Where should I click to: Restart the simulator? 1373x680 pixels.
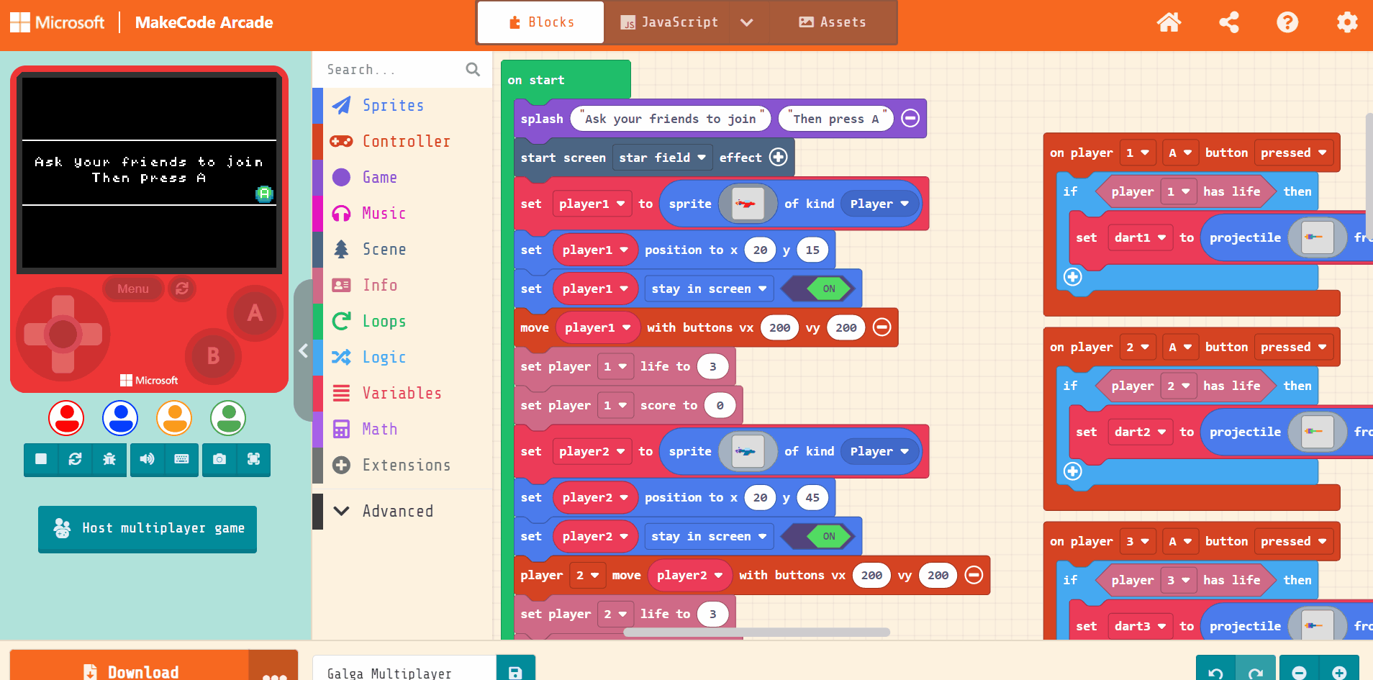[75, 459]
